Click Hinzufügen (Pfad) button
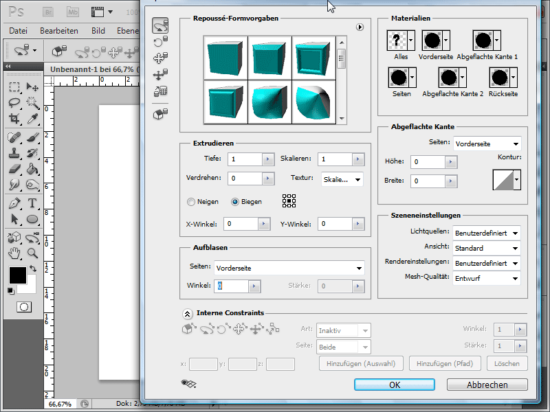Image resolution: width=550 pixels, height=412 pixels. tap(445, 364)
